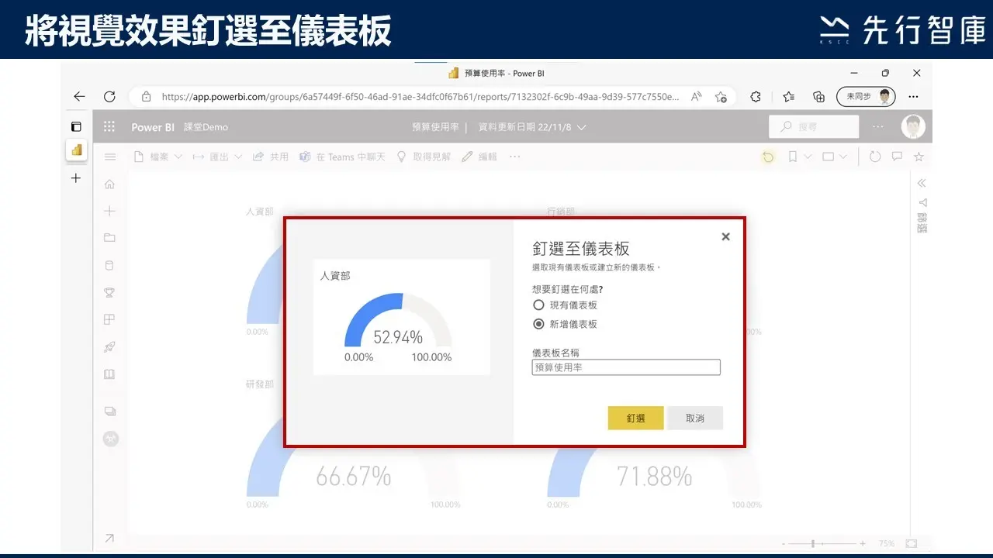Open the Power BI user account avatar
Screen dimensions: 993x558
(x=913, y=126)
